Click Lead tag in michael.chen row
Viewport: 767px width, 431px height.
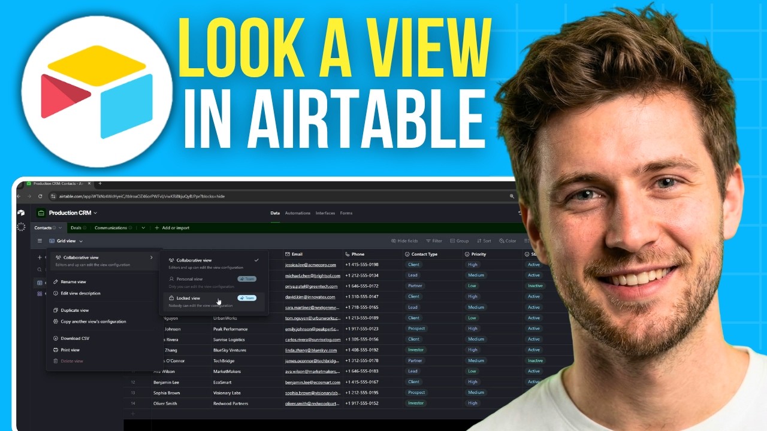tap(413, 275)
